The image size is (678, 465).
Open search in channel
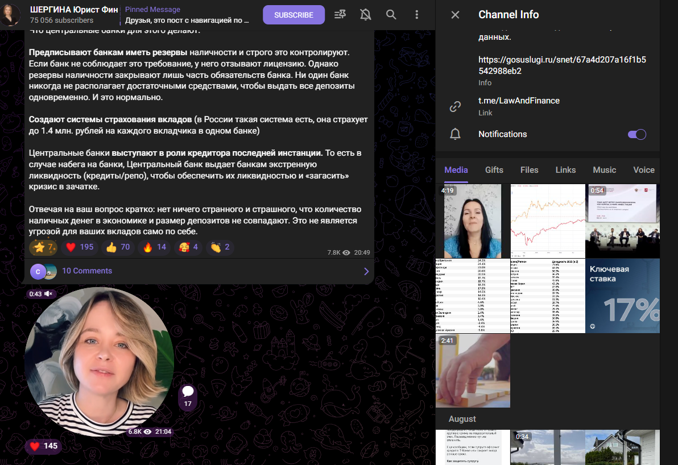tap(391, 15)
